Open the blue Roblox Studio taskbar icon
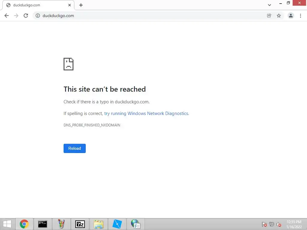The height and width of the screenshot is (230, 307). 117,224
